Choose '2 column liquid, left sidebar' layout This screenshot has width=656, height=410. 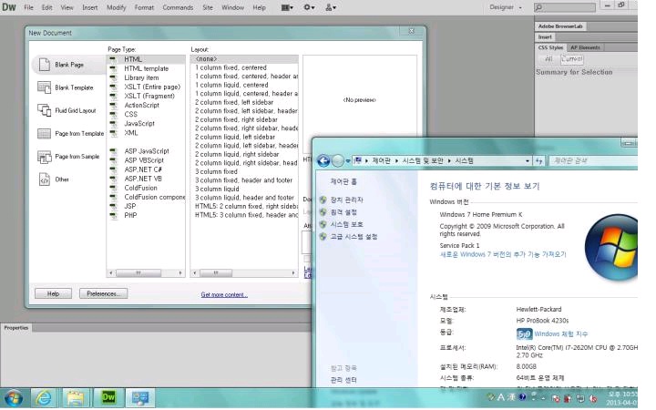coord(235,137)
